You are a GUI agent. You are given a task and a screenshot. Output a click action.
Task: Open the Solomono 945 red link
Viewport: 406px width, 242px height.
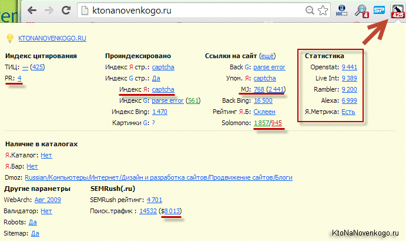click(x=277, y=123)
